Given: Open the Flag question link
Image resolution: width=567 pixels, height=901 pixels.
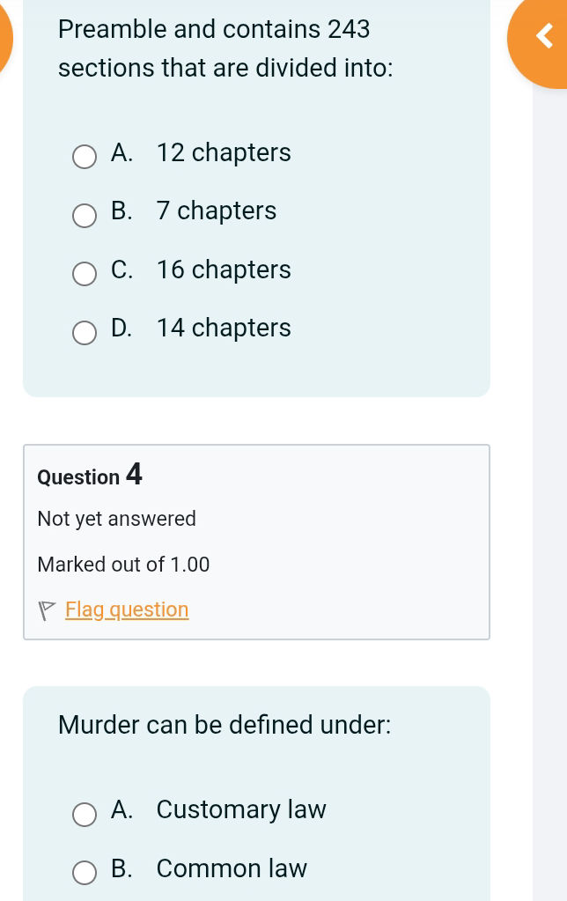Looking at the screenshot, I should tap(127, 609).
